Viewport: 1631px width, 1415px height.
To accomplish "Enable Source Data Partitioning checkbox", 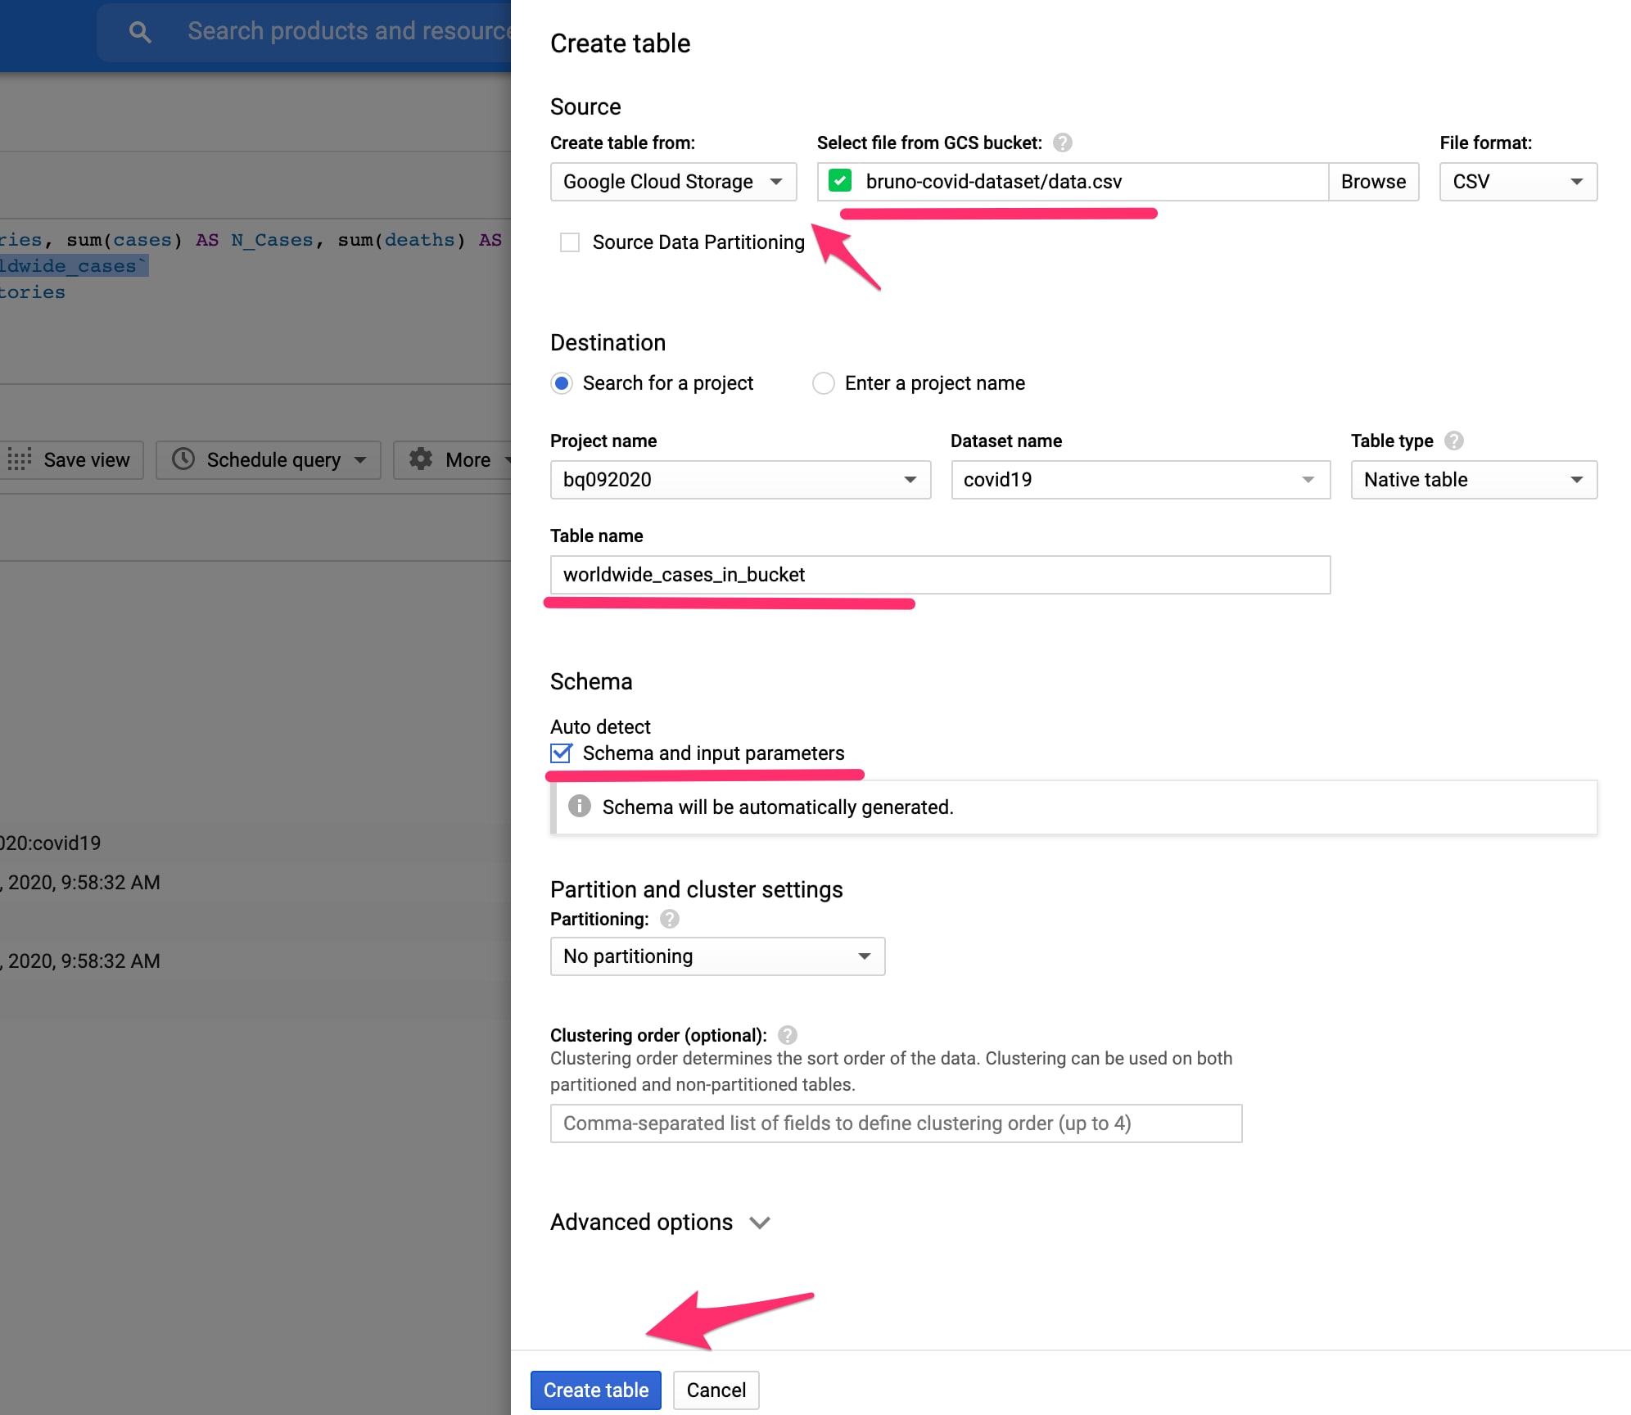I will [570, 242].
